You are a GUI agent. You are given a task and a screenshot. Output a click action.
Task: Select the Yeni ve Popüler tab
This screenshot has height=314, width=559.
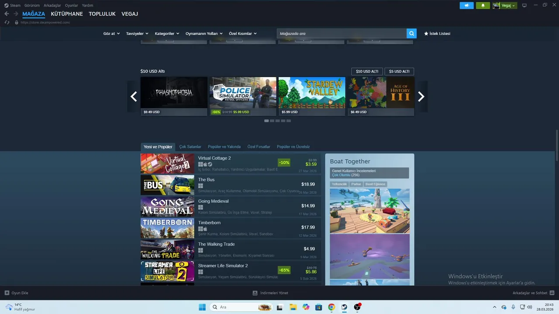(x=158, y=147)
